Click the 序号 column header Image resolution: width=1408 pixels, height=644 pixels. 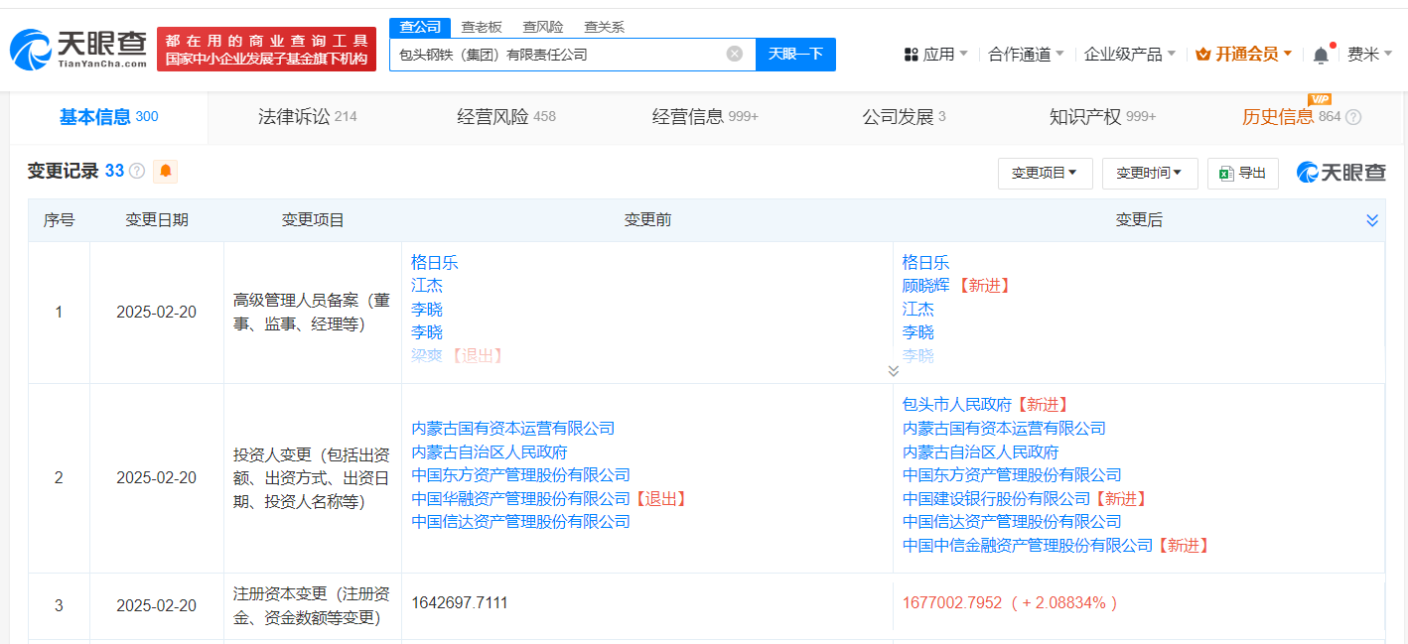tap(59, 220)
